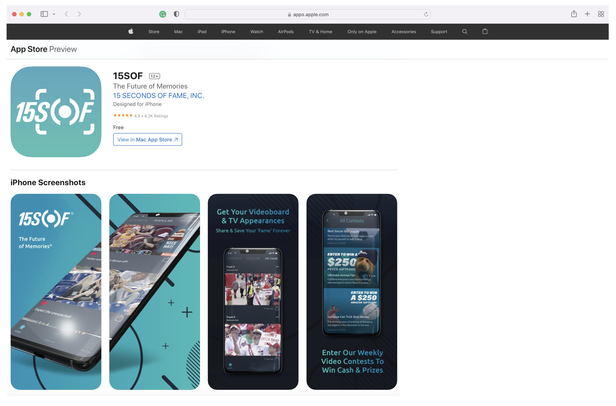Open the Mac menu item
Viewport: 616px width, 406px height.
click(x=178, y=32)
